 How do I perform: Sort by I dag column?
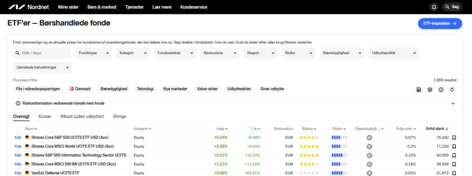click(222, 129)
